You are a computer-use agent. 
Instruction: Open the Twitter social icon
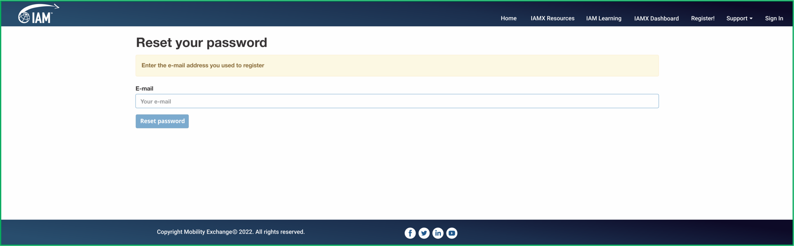424,233
